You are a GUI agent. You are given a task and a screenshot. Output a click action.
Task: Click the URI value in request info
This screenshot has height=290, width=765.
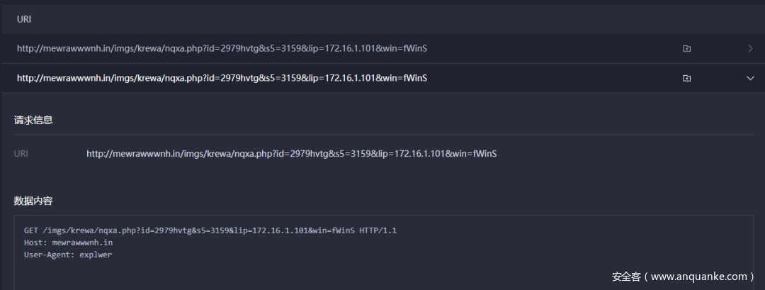click(x=291, y=153)
